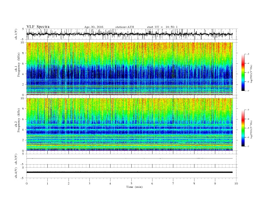Viewport: 266px width, 206px height.
Task: Click the thick ch.4 voltage trace band
Action: 129,172
